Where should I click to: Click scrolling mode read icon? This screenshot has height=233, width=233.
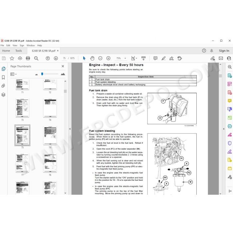coord(143,58)
